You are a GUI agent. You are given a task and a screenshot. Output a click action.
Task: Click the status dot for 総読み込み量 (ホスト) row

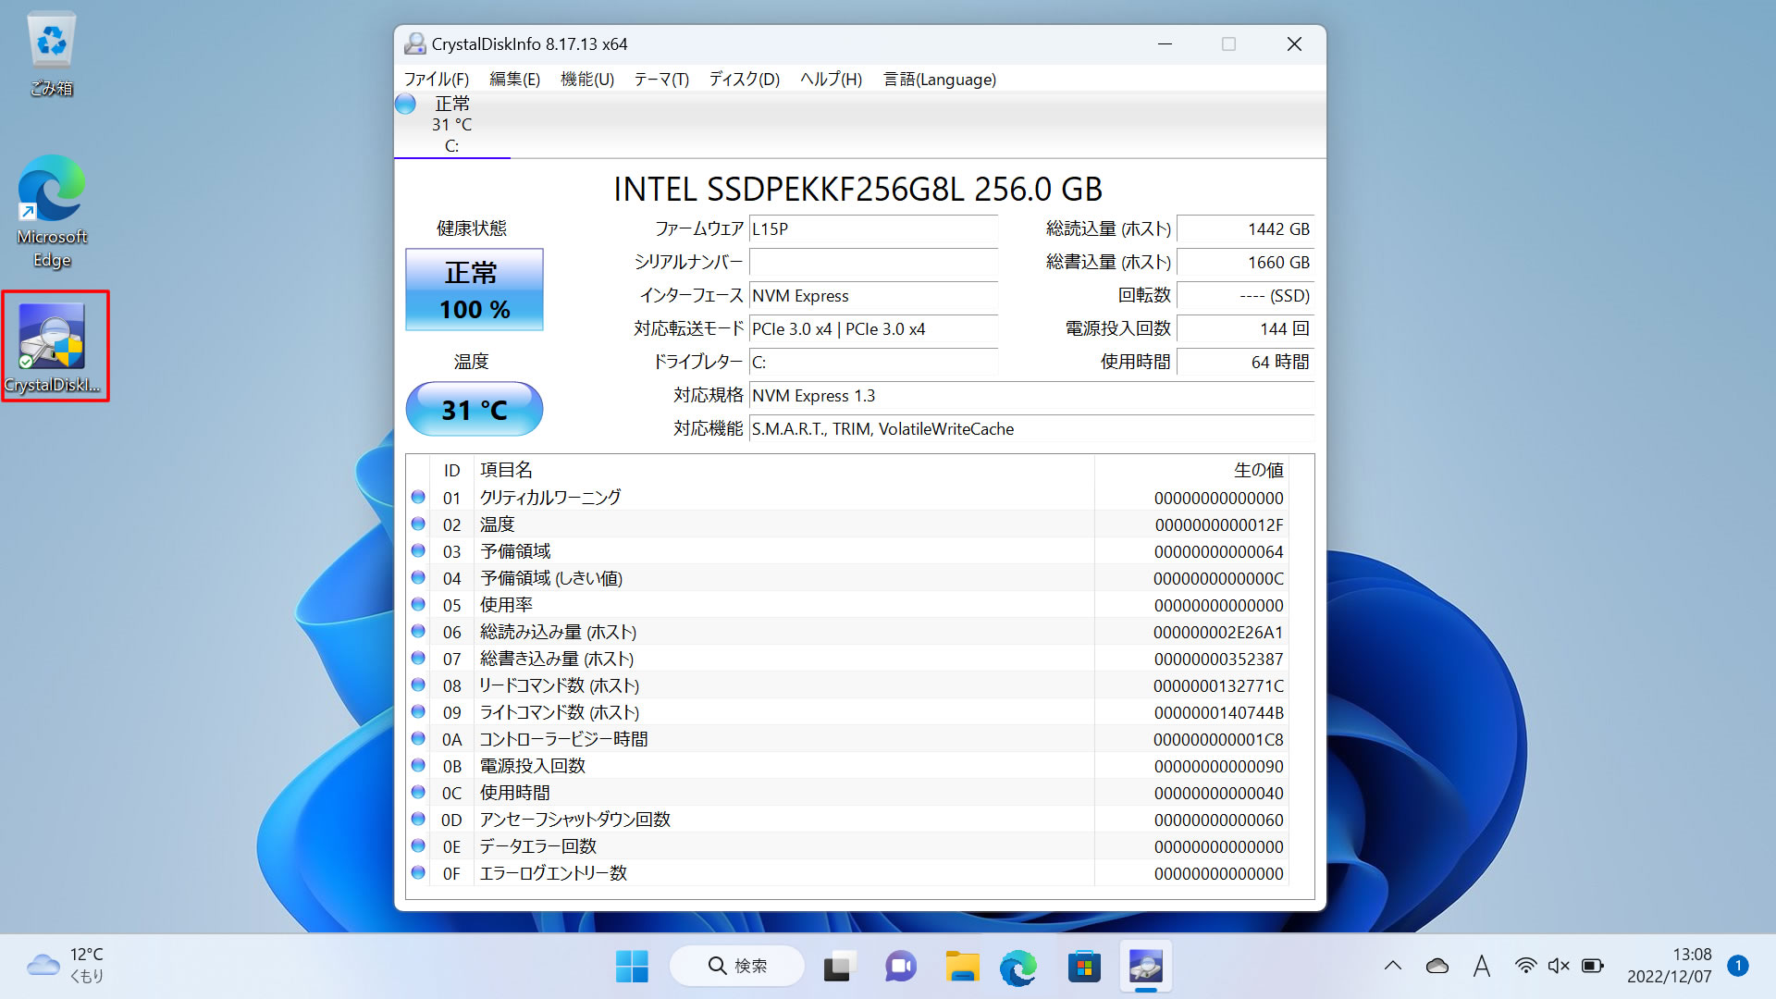click(418, 632)
